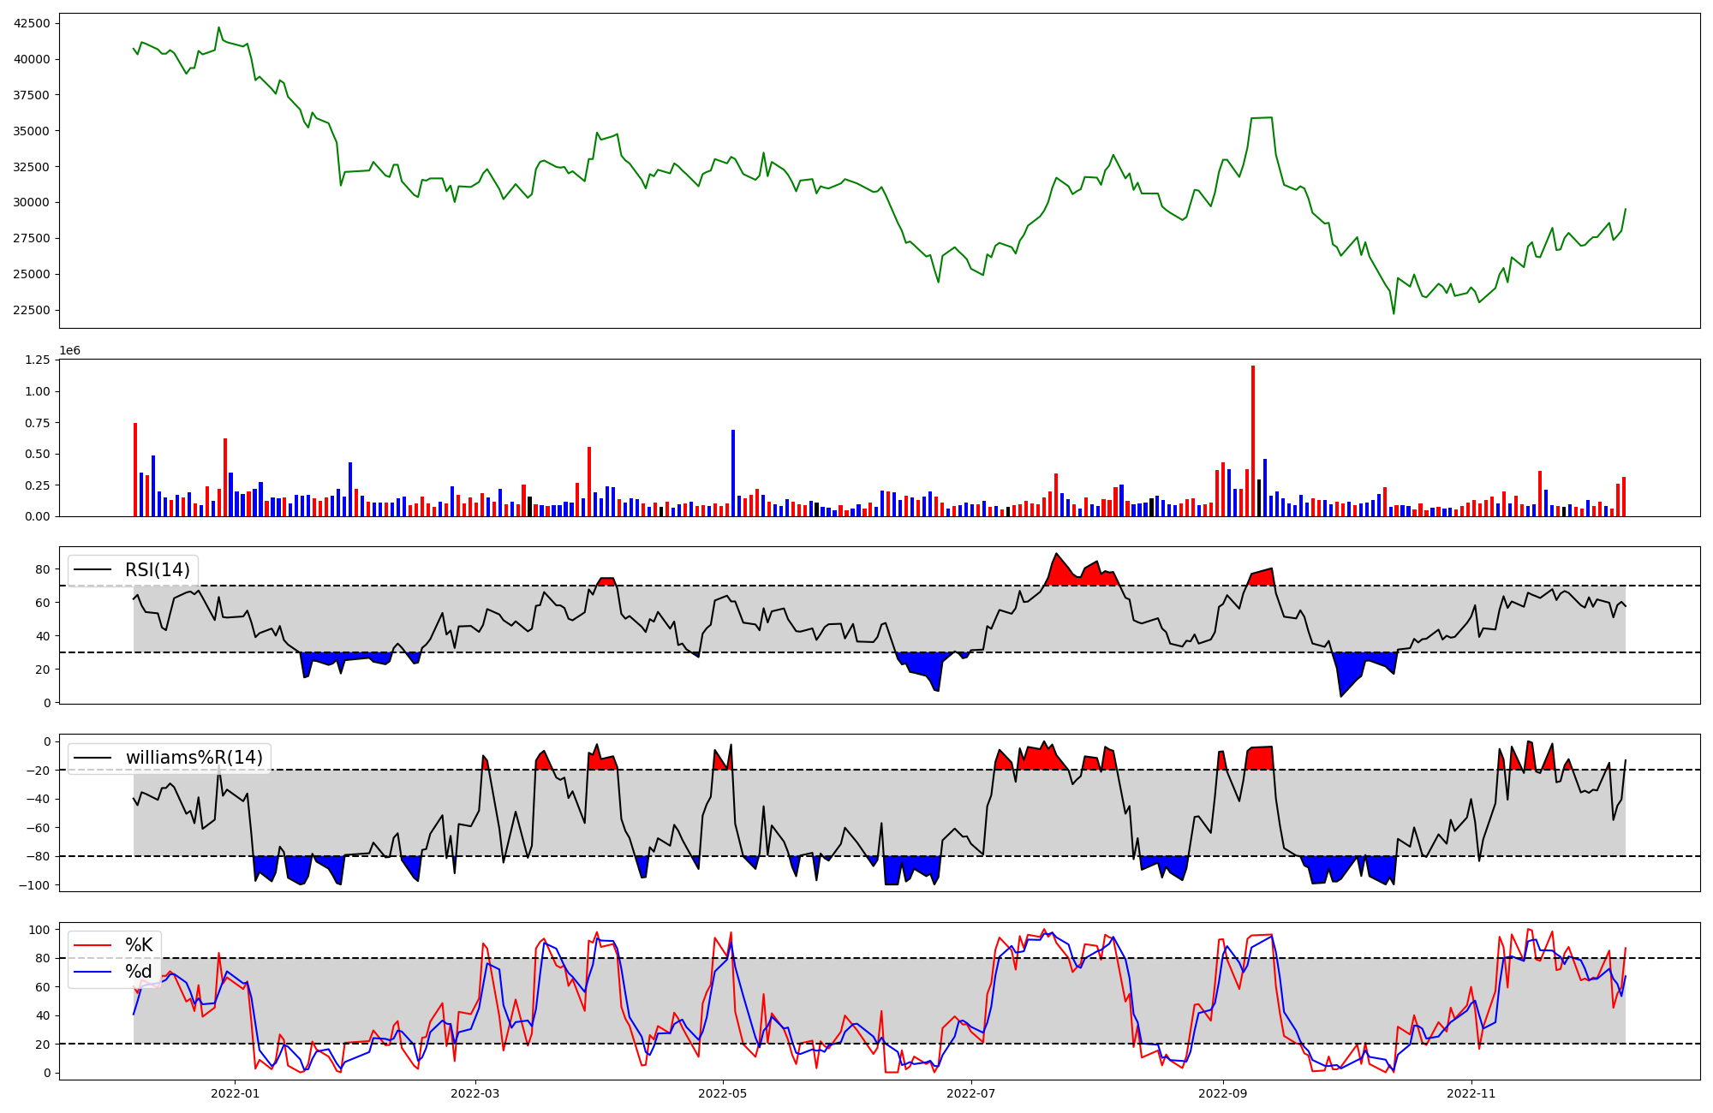
Task: Click the 22500 price axis tick label
Action: coord(31,310)
